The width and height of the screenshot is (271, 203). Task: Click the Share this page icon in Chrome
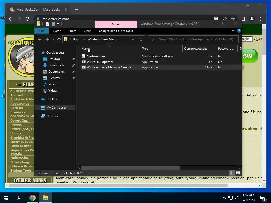point(224,19)
